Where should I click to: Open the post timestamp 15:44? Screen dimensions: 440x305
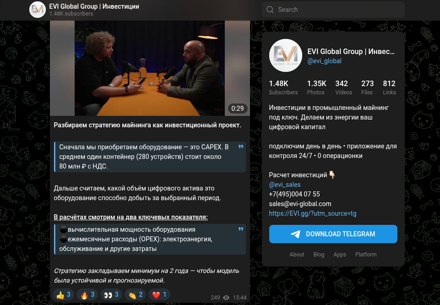point(239,298)
